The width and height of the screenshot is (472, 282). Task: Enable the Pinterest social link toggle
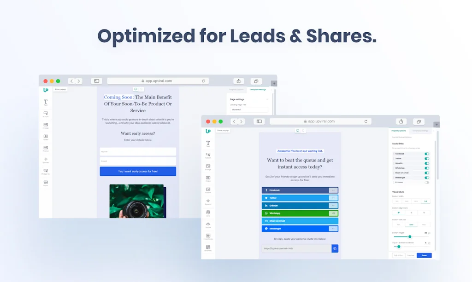[426, 182]
